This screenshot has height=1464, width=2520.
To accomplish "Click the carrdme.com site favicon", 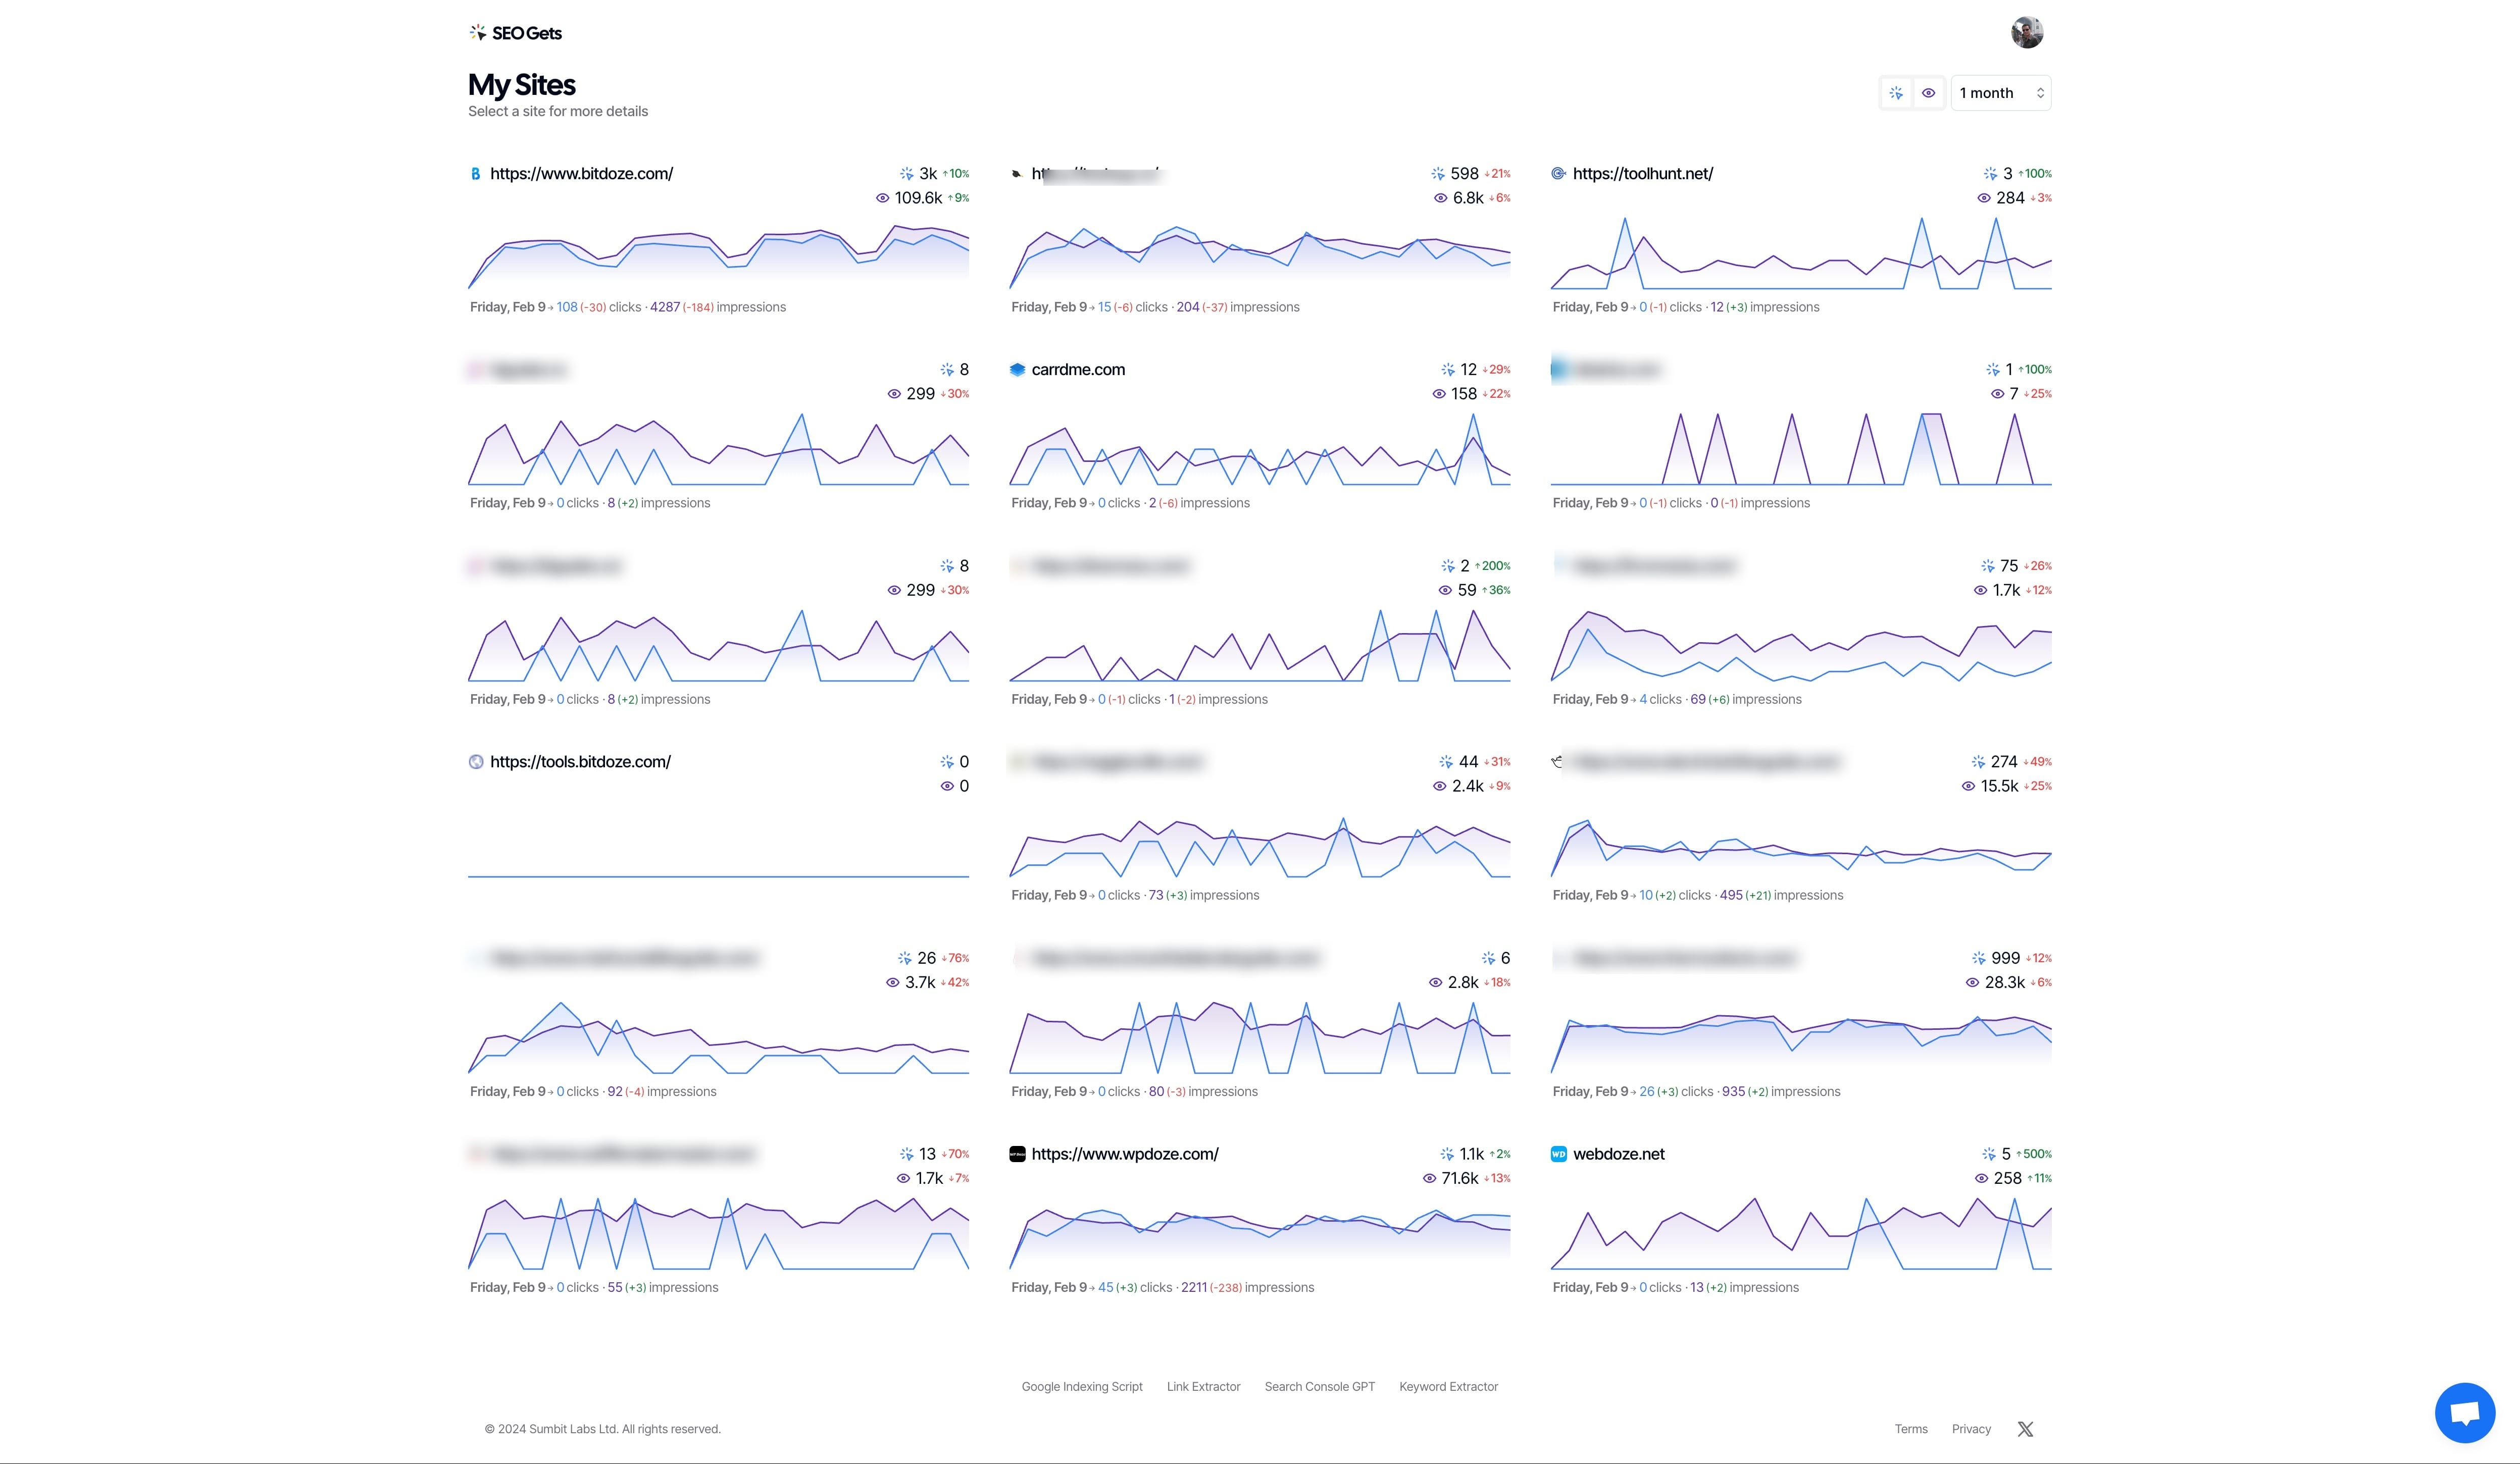I will (x=1017, y=369).
